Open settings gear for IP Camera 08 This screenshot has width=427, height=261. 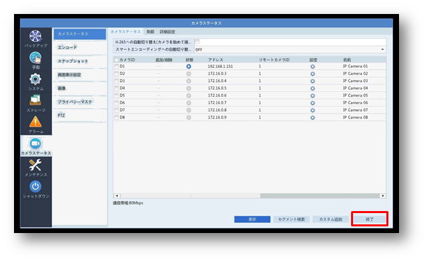click(x=312, y=118)
